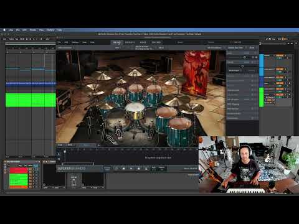Toggle Soft Hit Level power switch
The height and width of the screenshot is (224, 299).
[252, 100]
